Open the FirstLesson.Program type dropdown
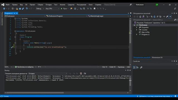The height and width of the screenshot is (100, 178). (x=66, y=16)
